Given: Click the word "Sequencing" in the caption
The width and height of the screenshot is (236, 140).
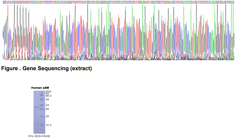Looking at the screenshot, I should click(54, 68).
